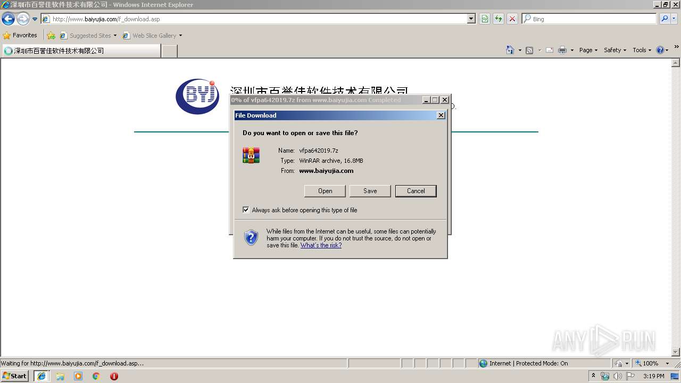Open Windows Media Player taskbar icon

[x=78, y=376]
